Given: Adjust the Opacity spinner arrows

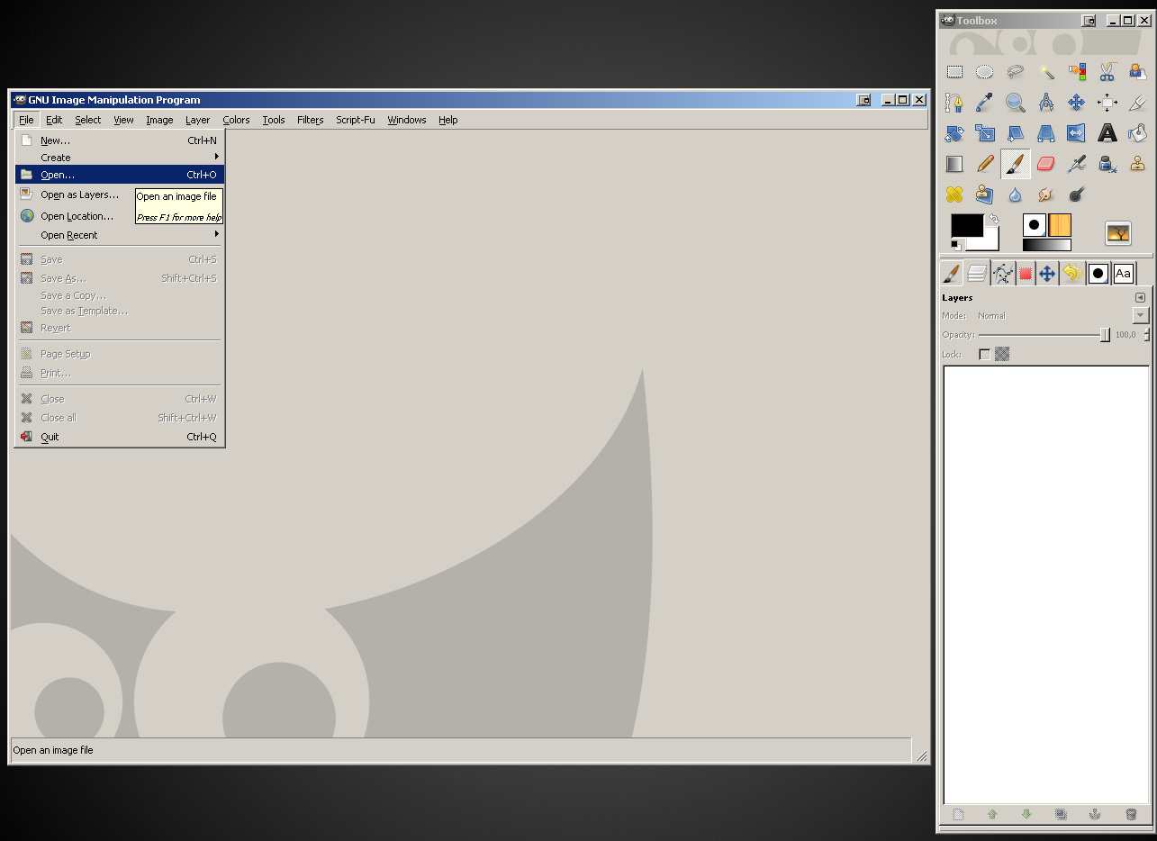Looking at the screenshot, I should click(x=1147, y=335).
